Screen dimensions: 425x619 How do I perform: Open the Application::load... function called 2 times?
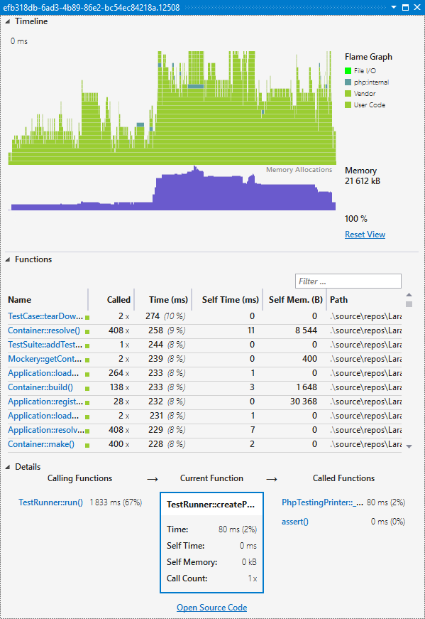(x=43, y=416)
